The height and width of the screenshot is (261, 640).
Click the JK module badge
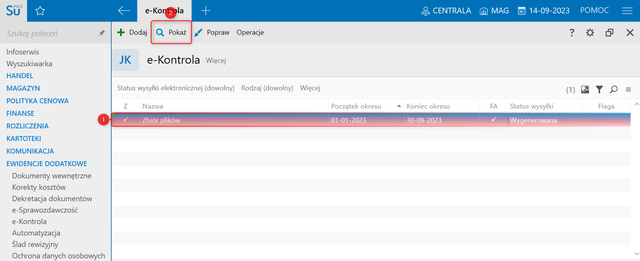(x=125, y=60)
